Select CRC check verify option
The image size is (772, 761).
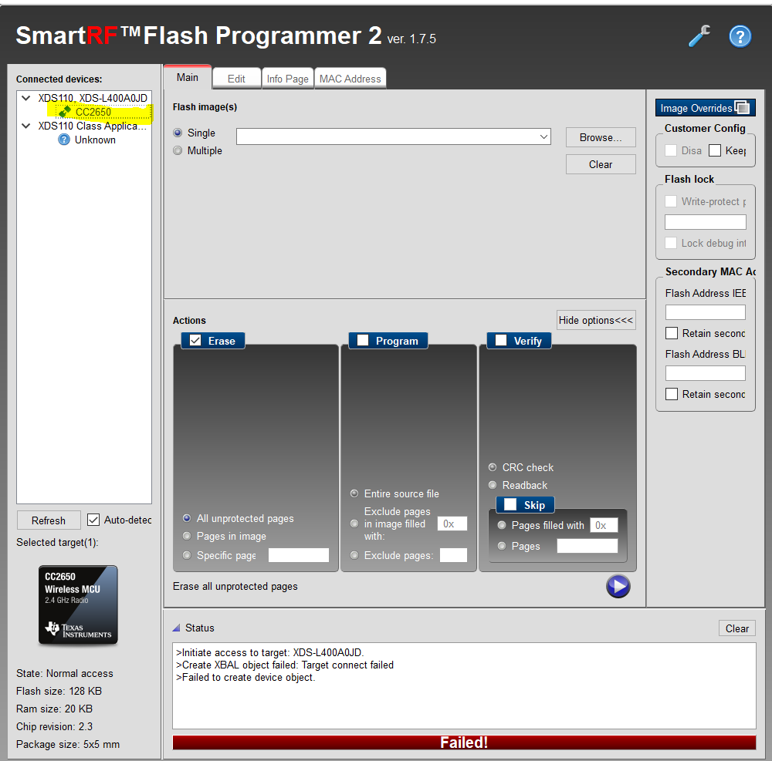pyautogui.click(x=493, y=467)
